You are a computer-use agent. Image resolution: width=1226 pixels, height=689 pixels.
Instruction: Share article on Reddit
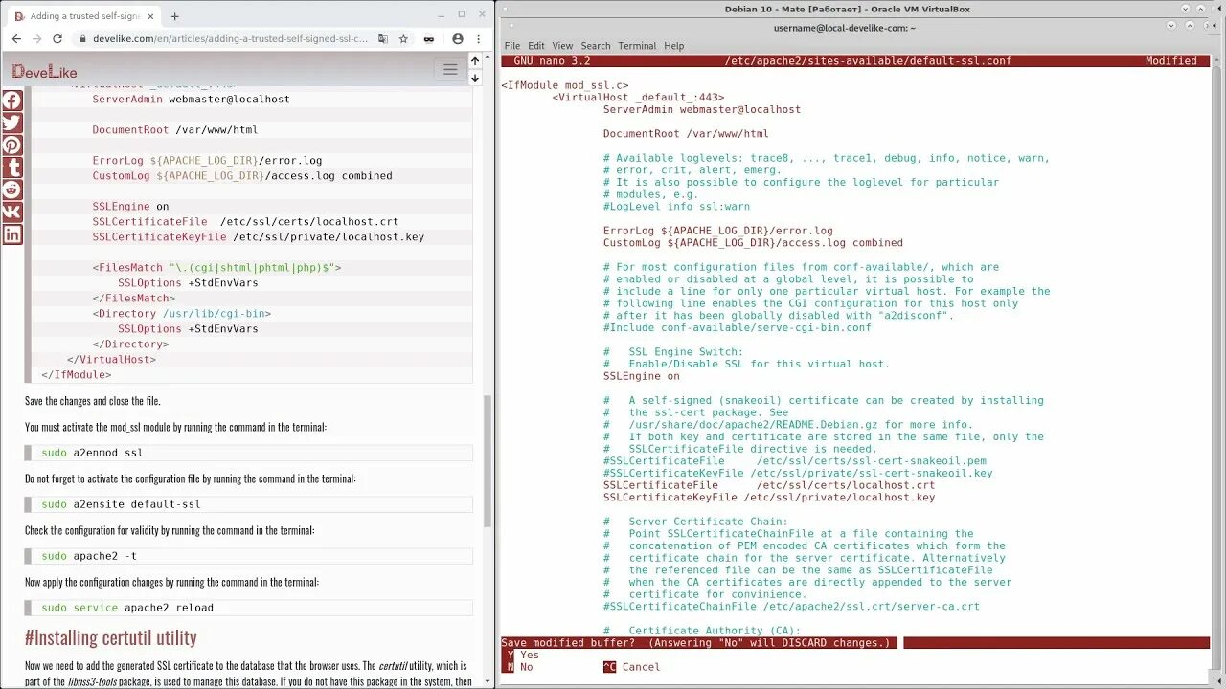click(11, 189)
